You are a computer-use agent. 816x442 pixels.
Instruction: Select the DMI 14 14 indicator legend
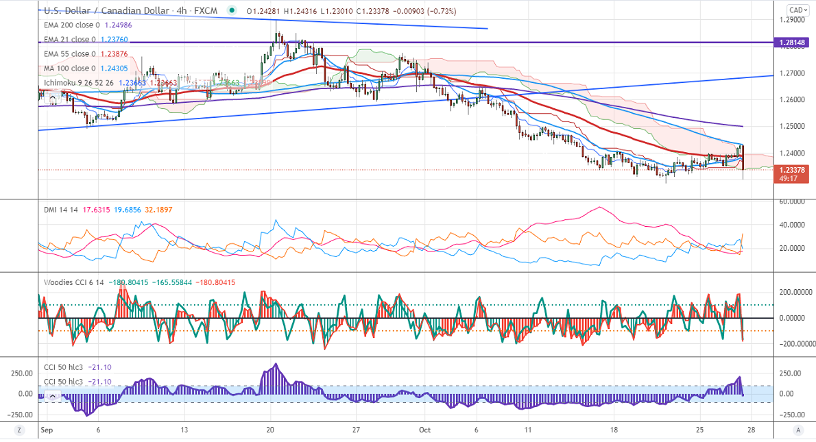pyautogui.click(x=61, y=210)
